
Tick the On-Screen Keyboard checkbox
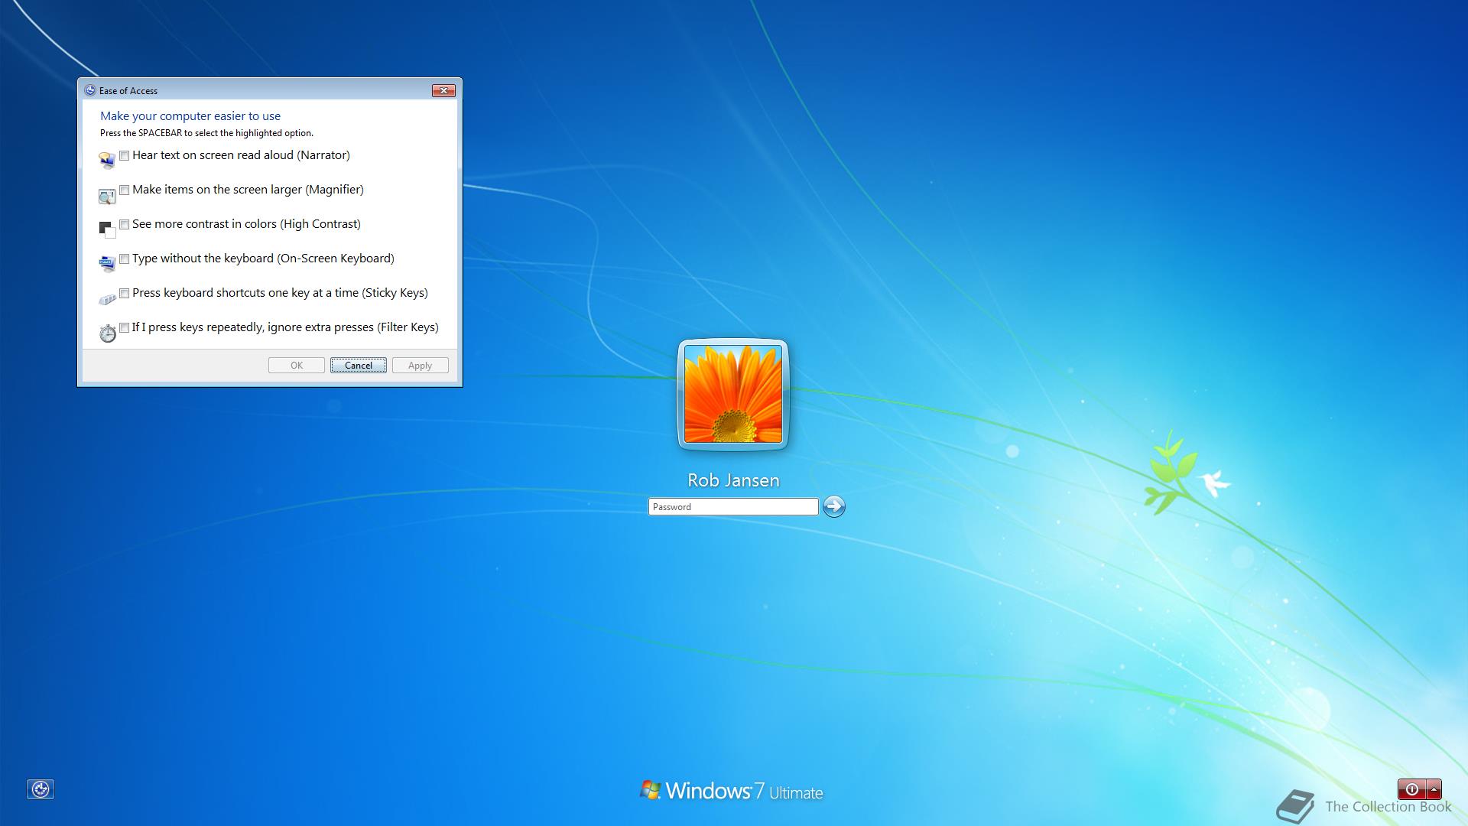[x=125, y=259]
